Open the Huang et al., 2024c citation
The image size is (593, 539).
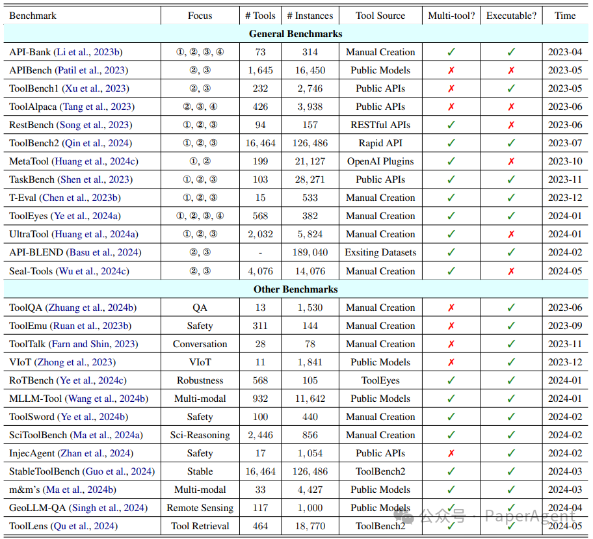click(x=96, y=161)
